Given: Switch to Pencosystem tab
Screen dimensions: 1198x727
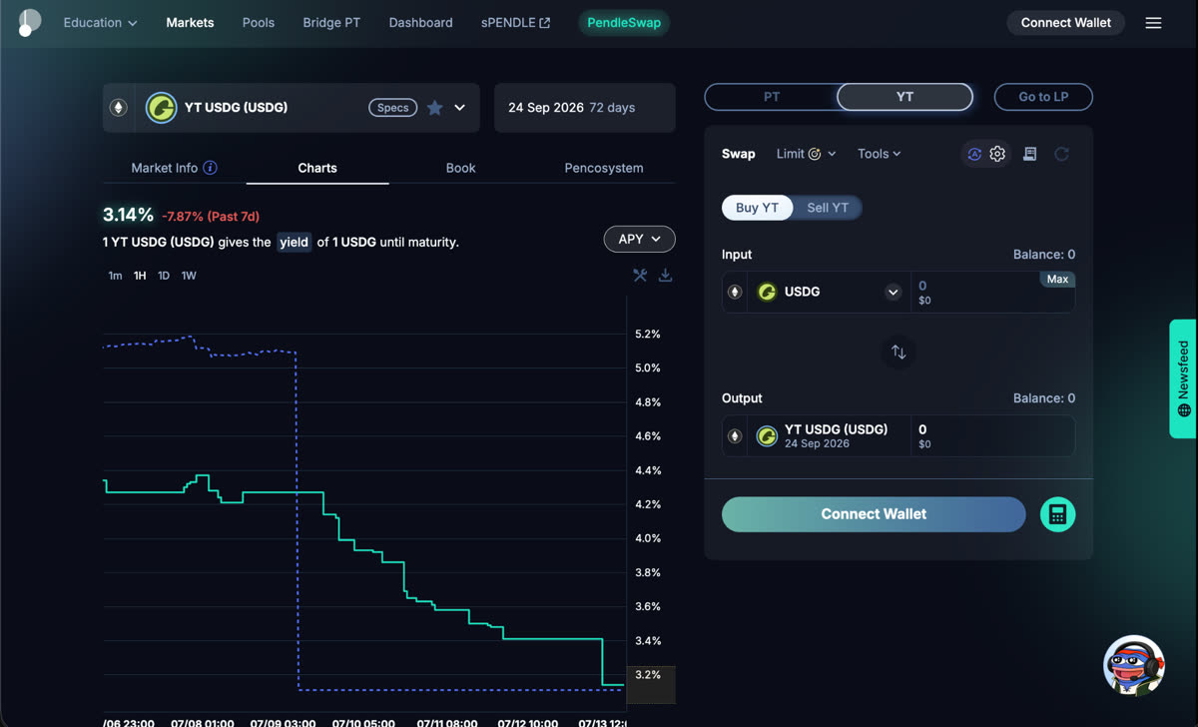Looking at the screenshot, I should coord(604,168).
